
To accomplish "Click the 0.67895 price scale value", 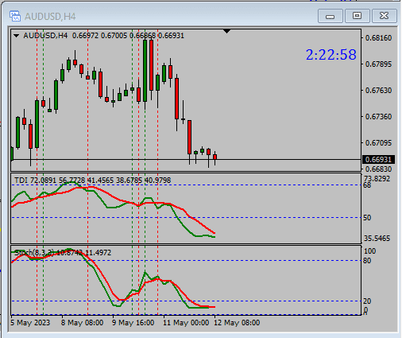I will click(x=378, y=64).
